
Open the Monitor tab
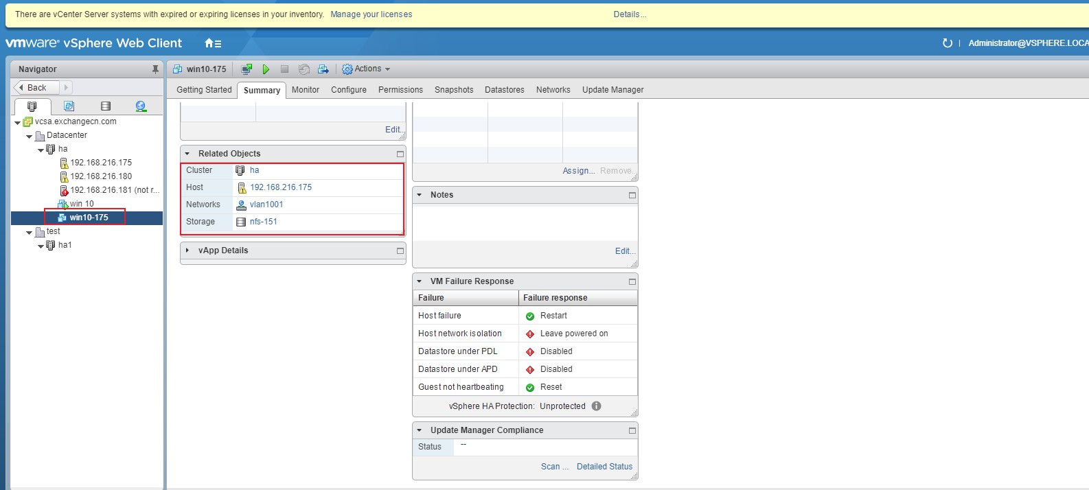tap(306, 90)
